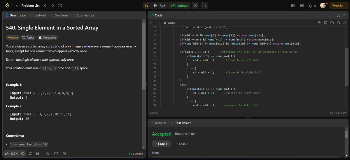Open the notes sticky icon
The image size is (350, 160).
click(204, 6)
